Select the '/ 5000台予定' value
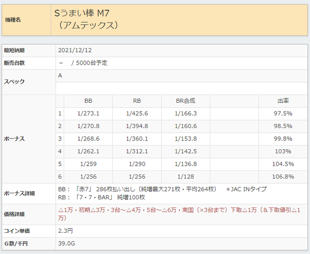 [x=89, y=63]
